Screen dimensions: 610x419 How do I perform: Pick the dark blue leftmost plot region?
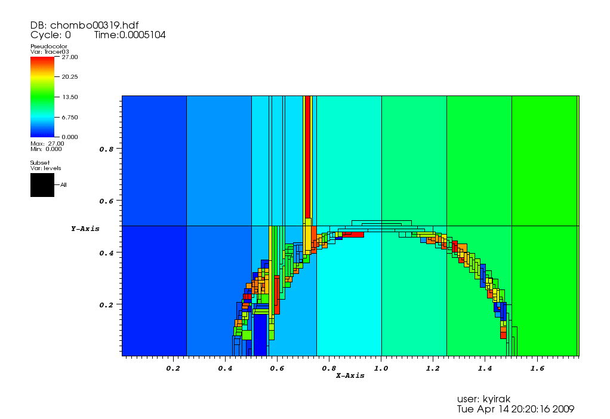coord(154,227)
